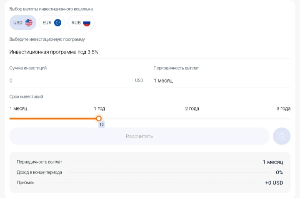Click the orange slider handle
300x198 pixels.
tap(99, 118)
